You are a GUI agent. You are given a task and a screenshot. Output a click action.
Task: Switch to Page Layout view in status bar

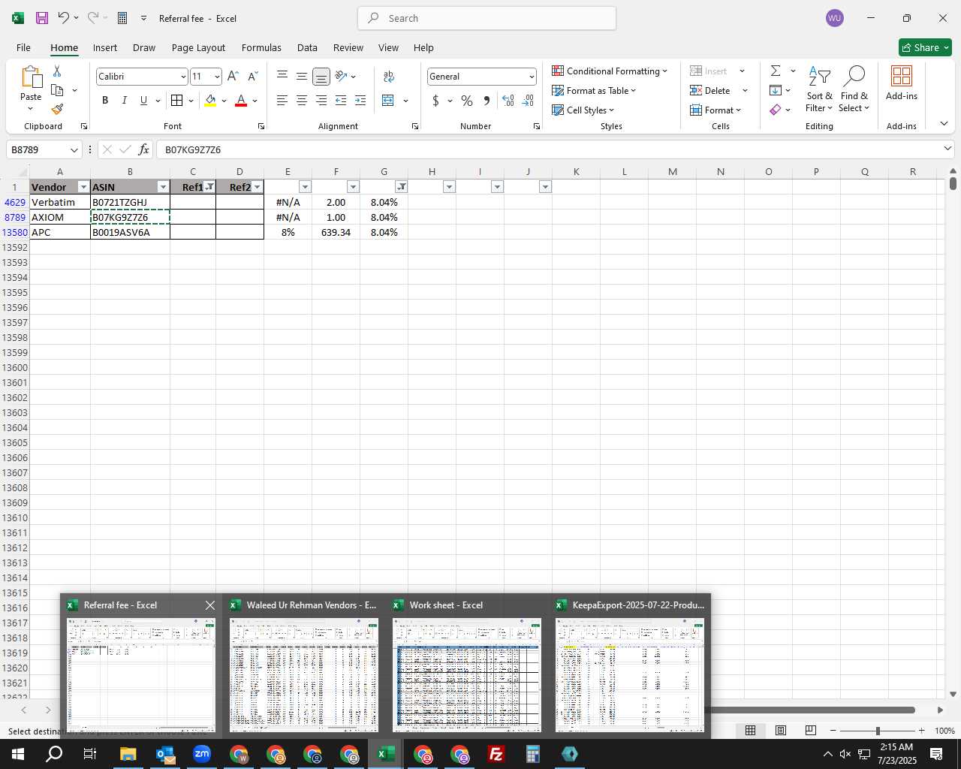[x=781, y=731]
